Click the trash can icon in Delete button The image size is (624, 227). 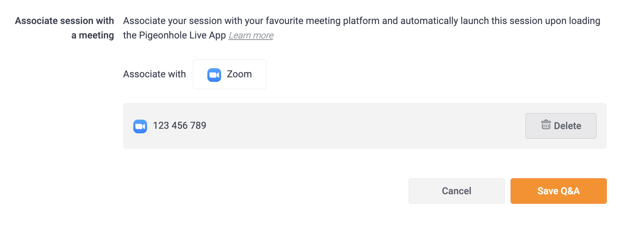[x=546, y=125]
